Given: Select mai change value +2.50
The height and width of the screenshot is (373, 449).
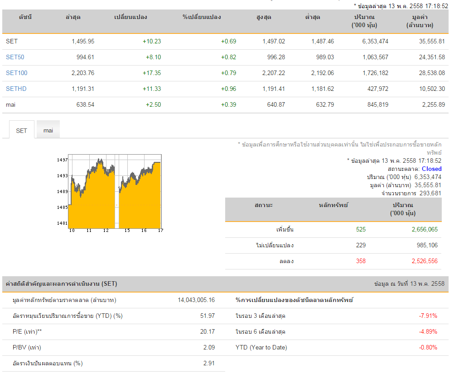Looking at the screenshot, I should tap(153, 104).
